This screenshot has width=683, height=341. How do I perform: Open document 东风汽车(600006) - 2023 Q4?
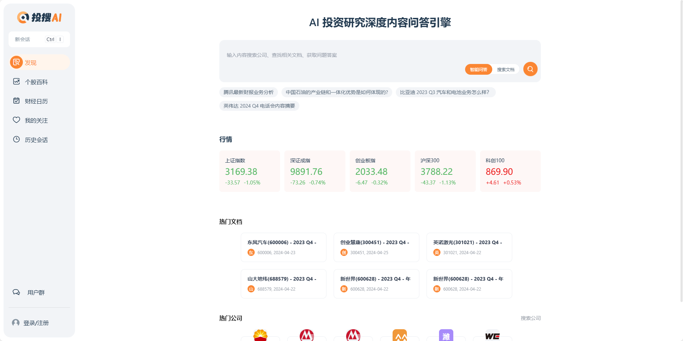pos(284,247)
